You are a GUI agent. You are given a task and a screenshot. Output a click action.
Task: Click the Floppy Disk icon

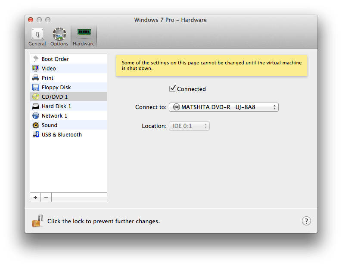click(36, 87)
